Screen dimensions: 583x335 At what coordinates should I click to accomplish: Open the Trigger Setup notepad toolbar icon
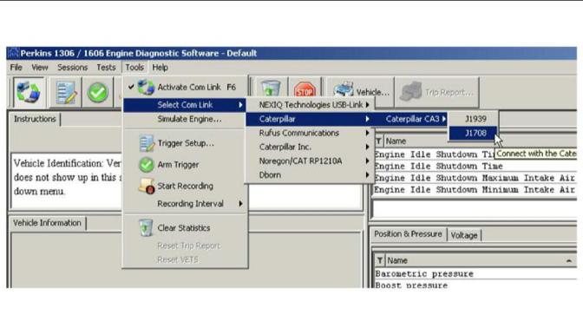66,92
